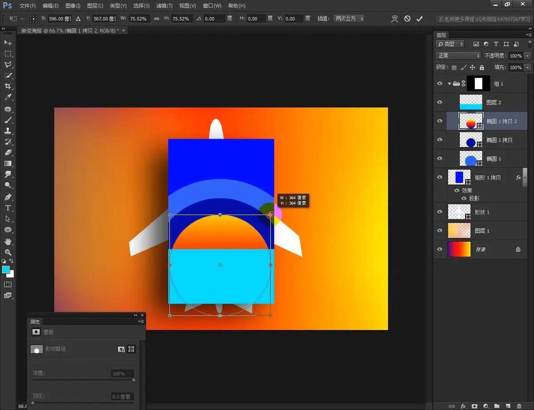Screen dimensions: 534x410
Task: Open the 图像(I) menu
Action: (x=73, y=6)
